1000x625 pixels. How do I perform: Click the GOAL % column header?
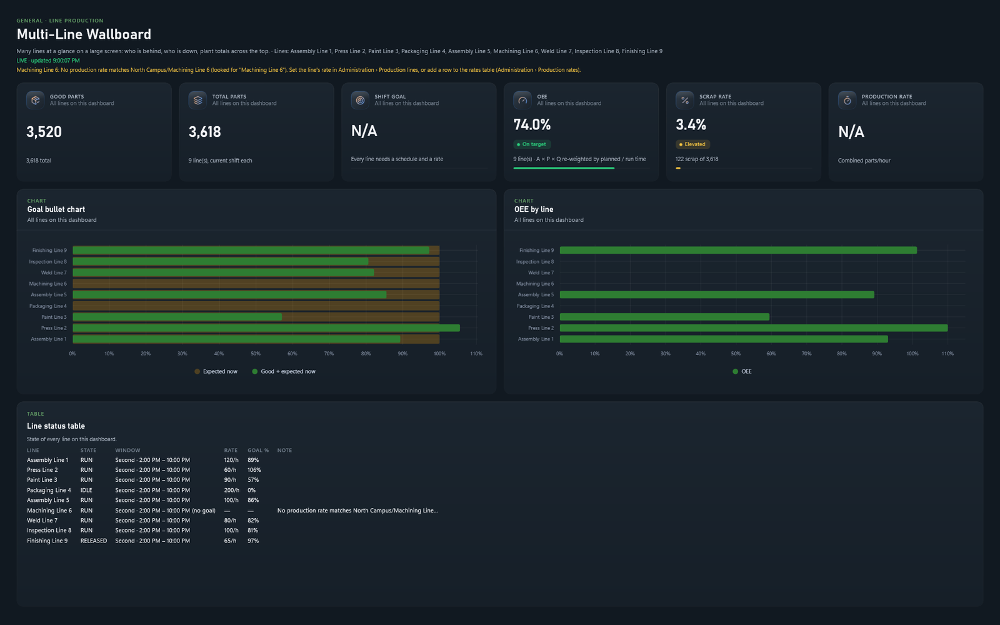point(258,451)
